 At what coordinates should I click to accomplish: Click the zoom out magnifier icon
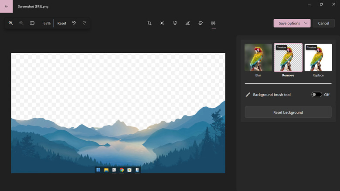[x=21, y=23]
